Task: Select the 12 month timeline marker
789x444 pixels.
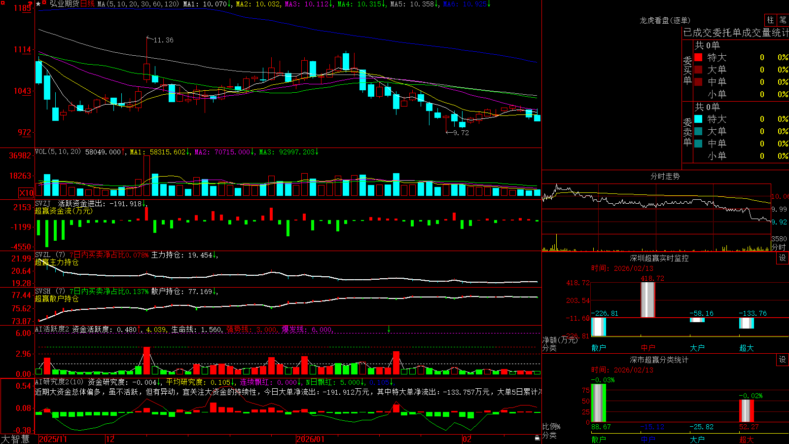Action: (x=110, y=439)
